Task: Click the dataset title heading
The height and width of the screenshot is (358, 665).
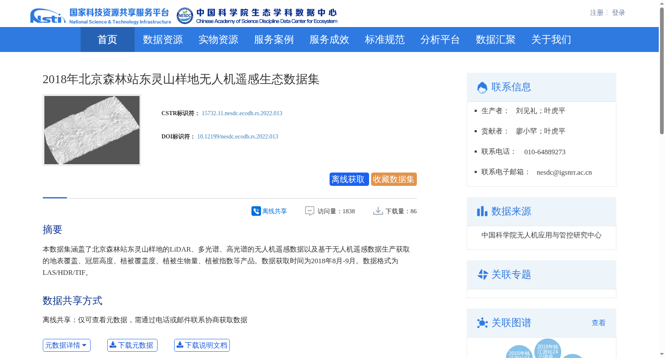Action: (181, 79)
